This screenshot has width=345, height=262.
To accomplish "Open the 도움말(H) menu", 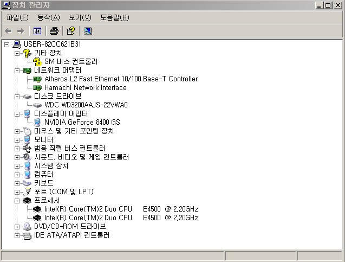I will (115, 17).
